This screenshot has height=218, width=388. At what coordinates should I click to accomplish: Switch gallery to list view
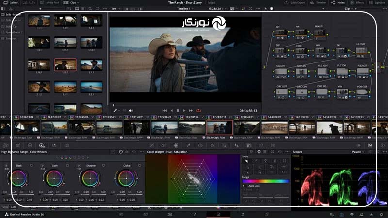pos(83,9)
